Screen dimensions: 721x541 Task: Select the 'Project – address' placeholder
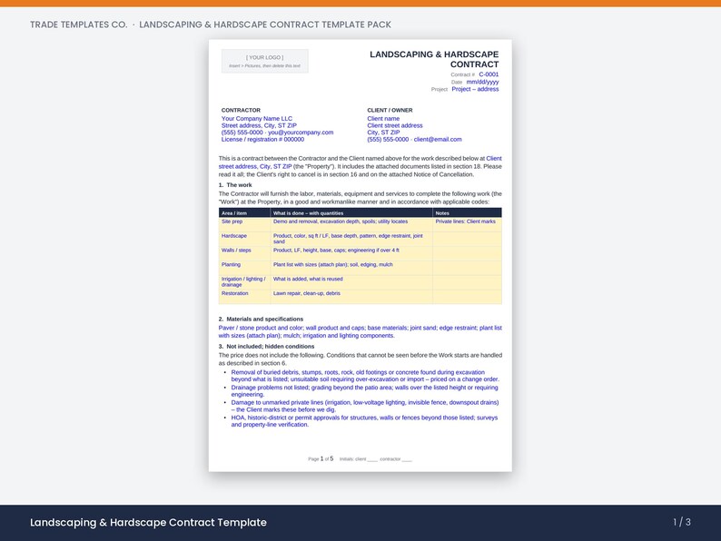pyautogui.click(x=475, y=89)
